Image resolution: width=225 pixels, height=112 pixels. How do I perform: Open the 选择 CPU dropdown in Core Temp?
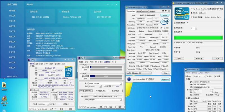tap(200, 76)
